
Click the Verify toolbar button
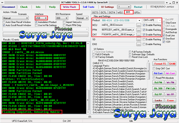pos(52,7)
